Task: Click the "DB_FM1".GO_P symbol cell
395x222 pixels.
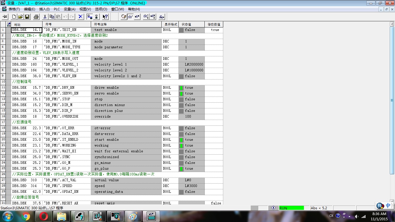Action: pos(67,169)
